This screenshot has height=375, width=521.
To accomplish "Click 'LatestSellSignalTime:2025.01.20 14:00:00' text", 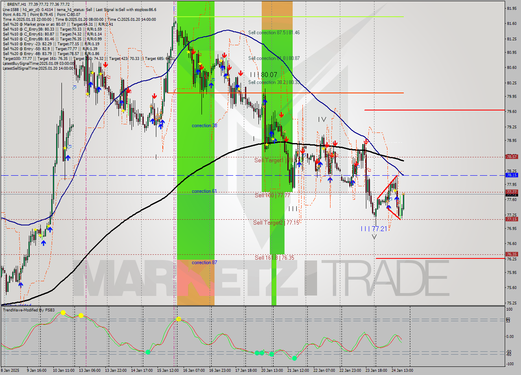I will 39,68.
